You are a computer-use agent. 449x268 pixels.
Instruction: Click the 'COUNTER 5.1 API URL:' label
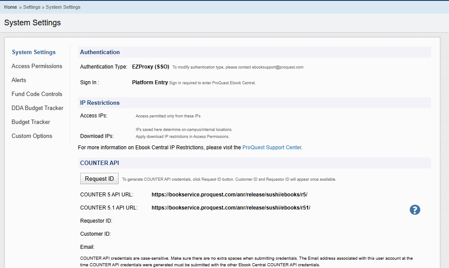pos(109,208)
